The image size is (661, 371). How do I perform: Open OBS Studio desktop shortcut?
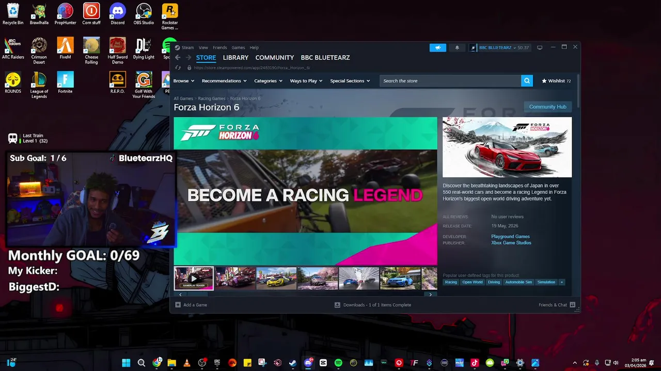pos(144,14)
